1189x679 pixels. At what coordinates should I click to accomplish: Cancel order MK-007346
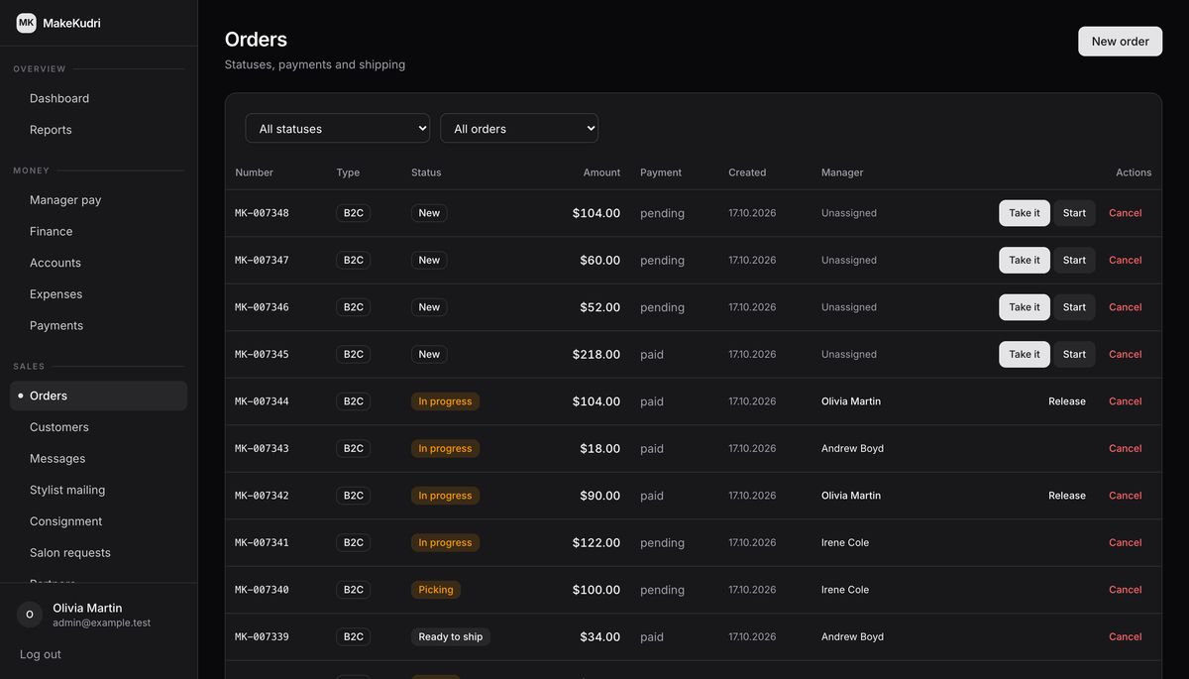click(x=1126, y=307)
